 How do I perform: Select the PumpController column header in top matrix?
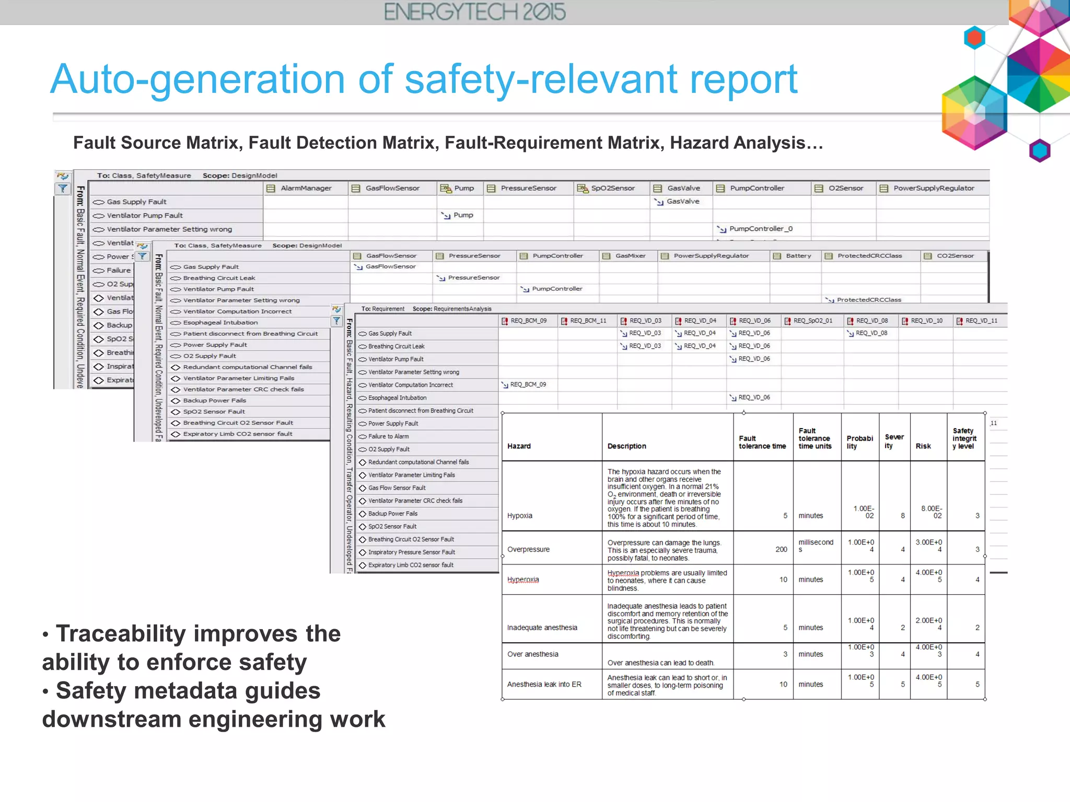coord(762,188)
